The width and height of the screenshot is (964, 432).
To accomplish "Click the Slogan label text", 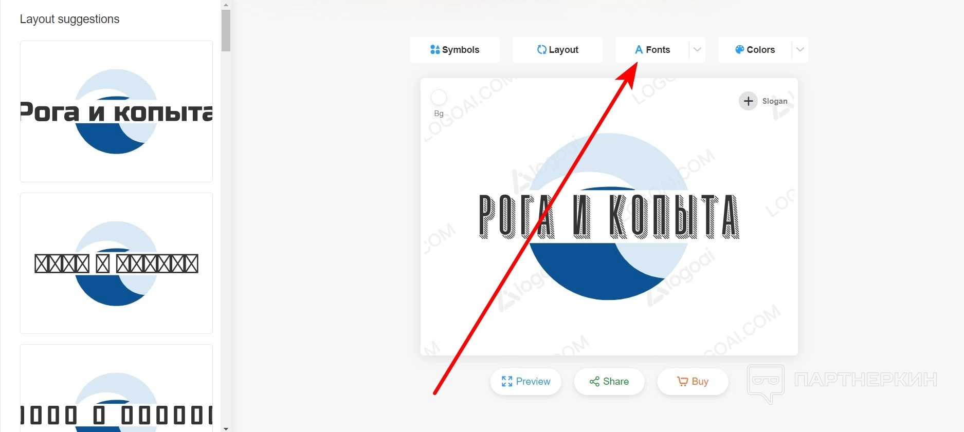I will click(x=775, y=101).
